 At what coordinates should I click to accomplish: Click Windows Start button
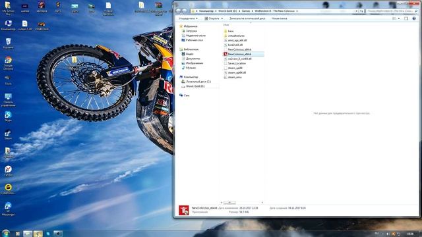(5, 233)
